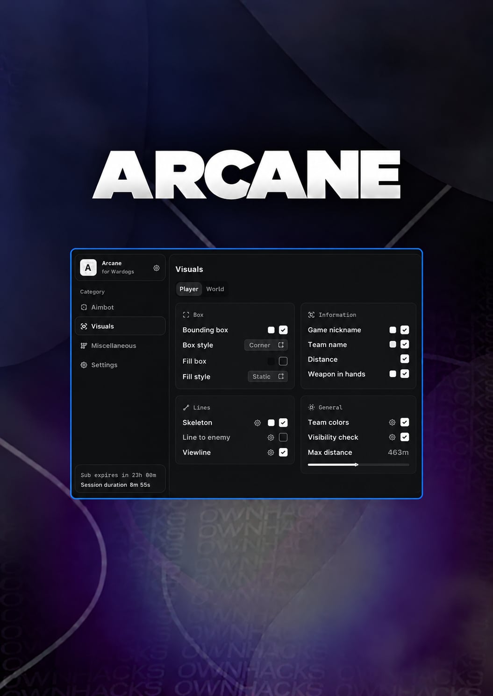Open Visibility check gear options
493x696 pixels.
tap(393, 437)
